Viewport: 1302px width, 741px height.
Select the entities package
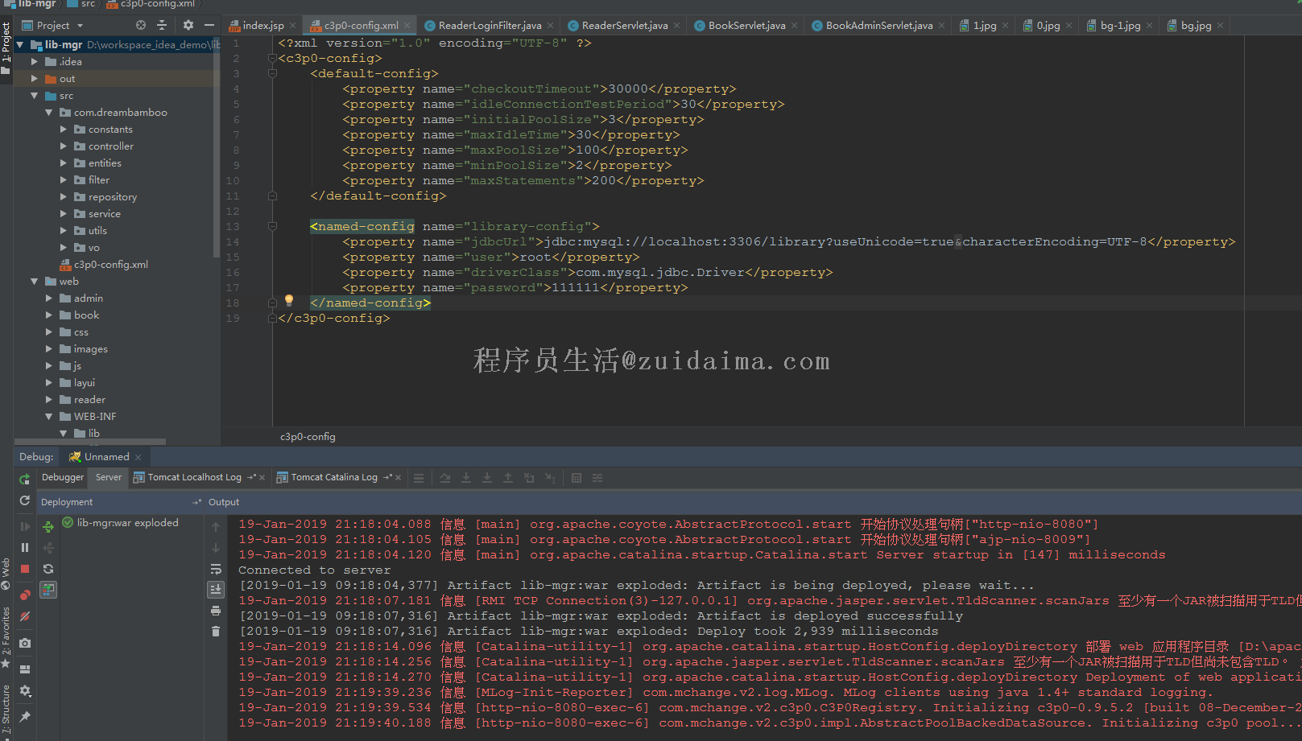(x=97, y=163)
